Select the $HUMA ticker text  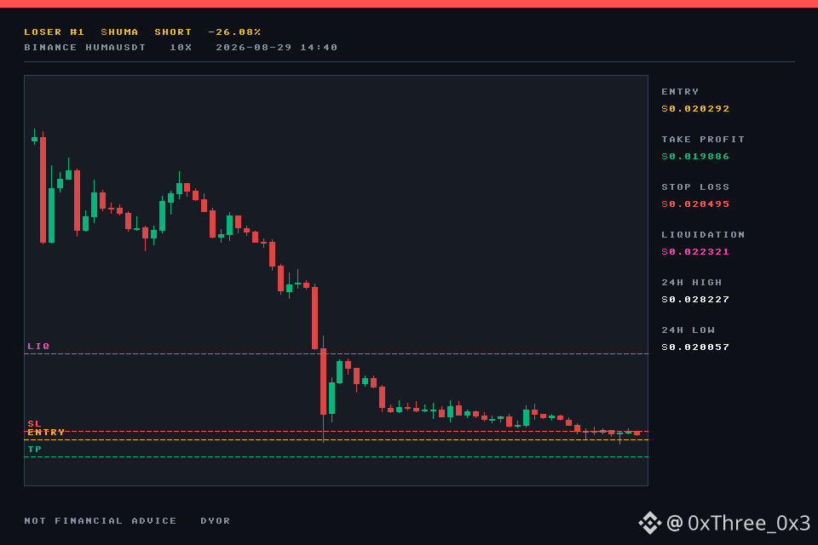tap(119, 32)
